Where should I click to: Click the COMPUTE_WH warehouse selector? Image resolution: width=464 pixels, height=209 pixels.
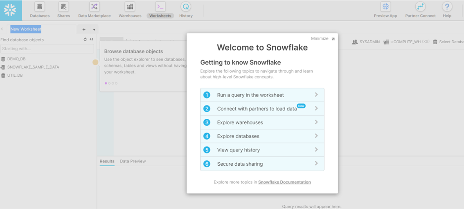pos(406,42)
